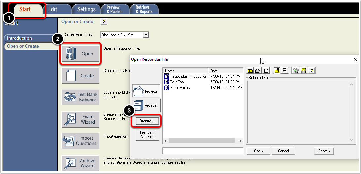Click the large Open file button
This screenshot has height=174, width=361.
[81, 54]
